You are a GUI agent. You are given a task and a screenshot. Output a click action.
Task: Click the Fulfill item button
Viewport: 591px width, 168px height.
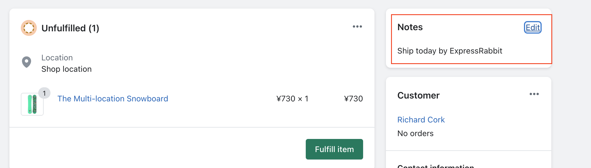[334, 149]
